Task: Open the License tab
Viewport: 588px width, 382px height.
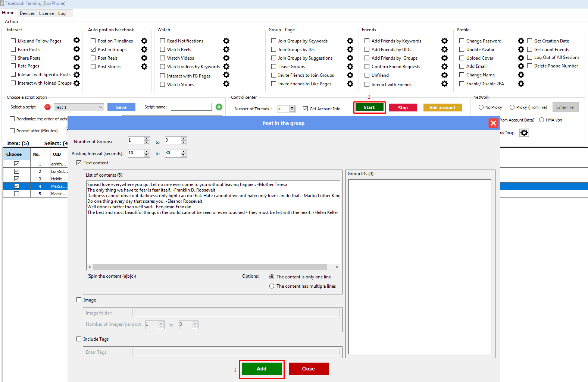Action: 46,13
